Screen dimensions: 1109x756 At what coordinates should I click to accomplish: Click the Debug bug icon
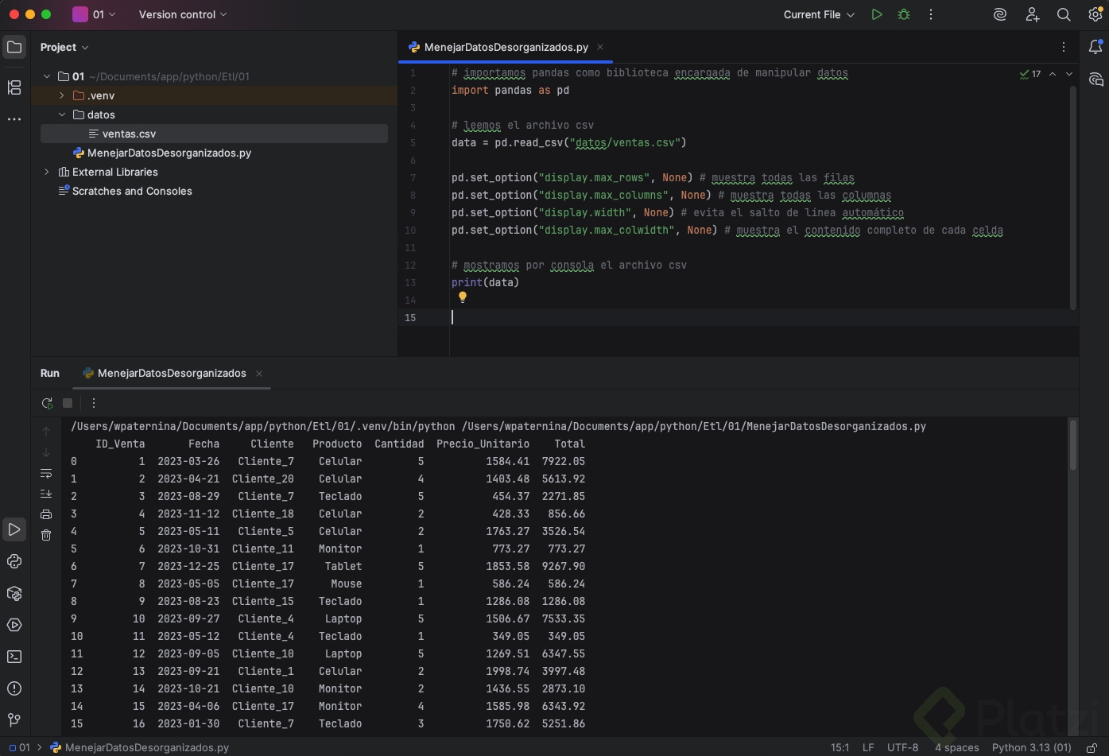click(904, 14)
